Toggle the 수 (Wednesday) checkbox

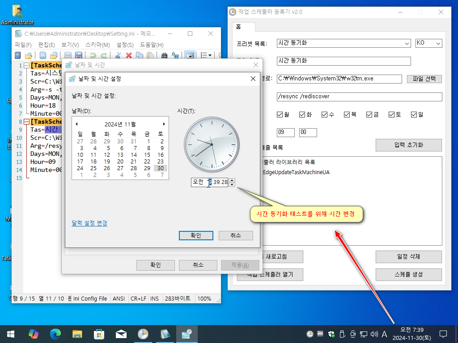pos(324,115)
